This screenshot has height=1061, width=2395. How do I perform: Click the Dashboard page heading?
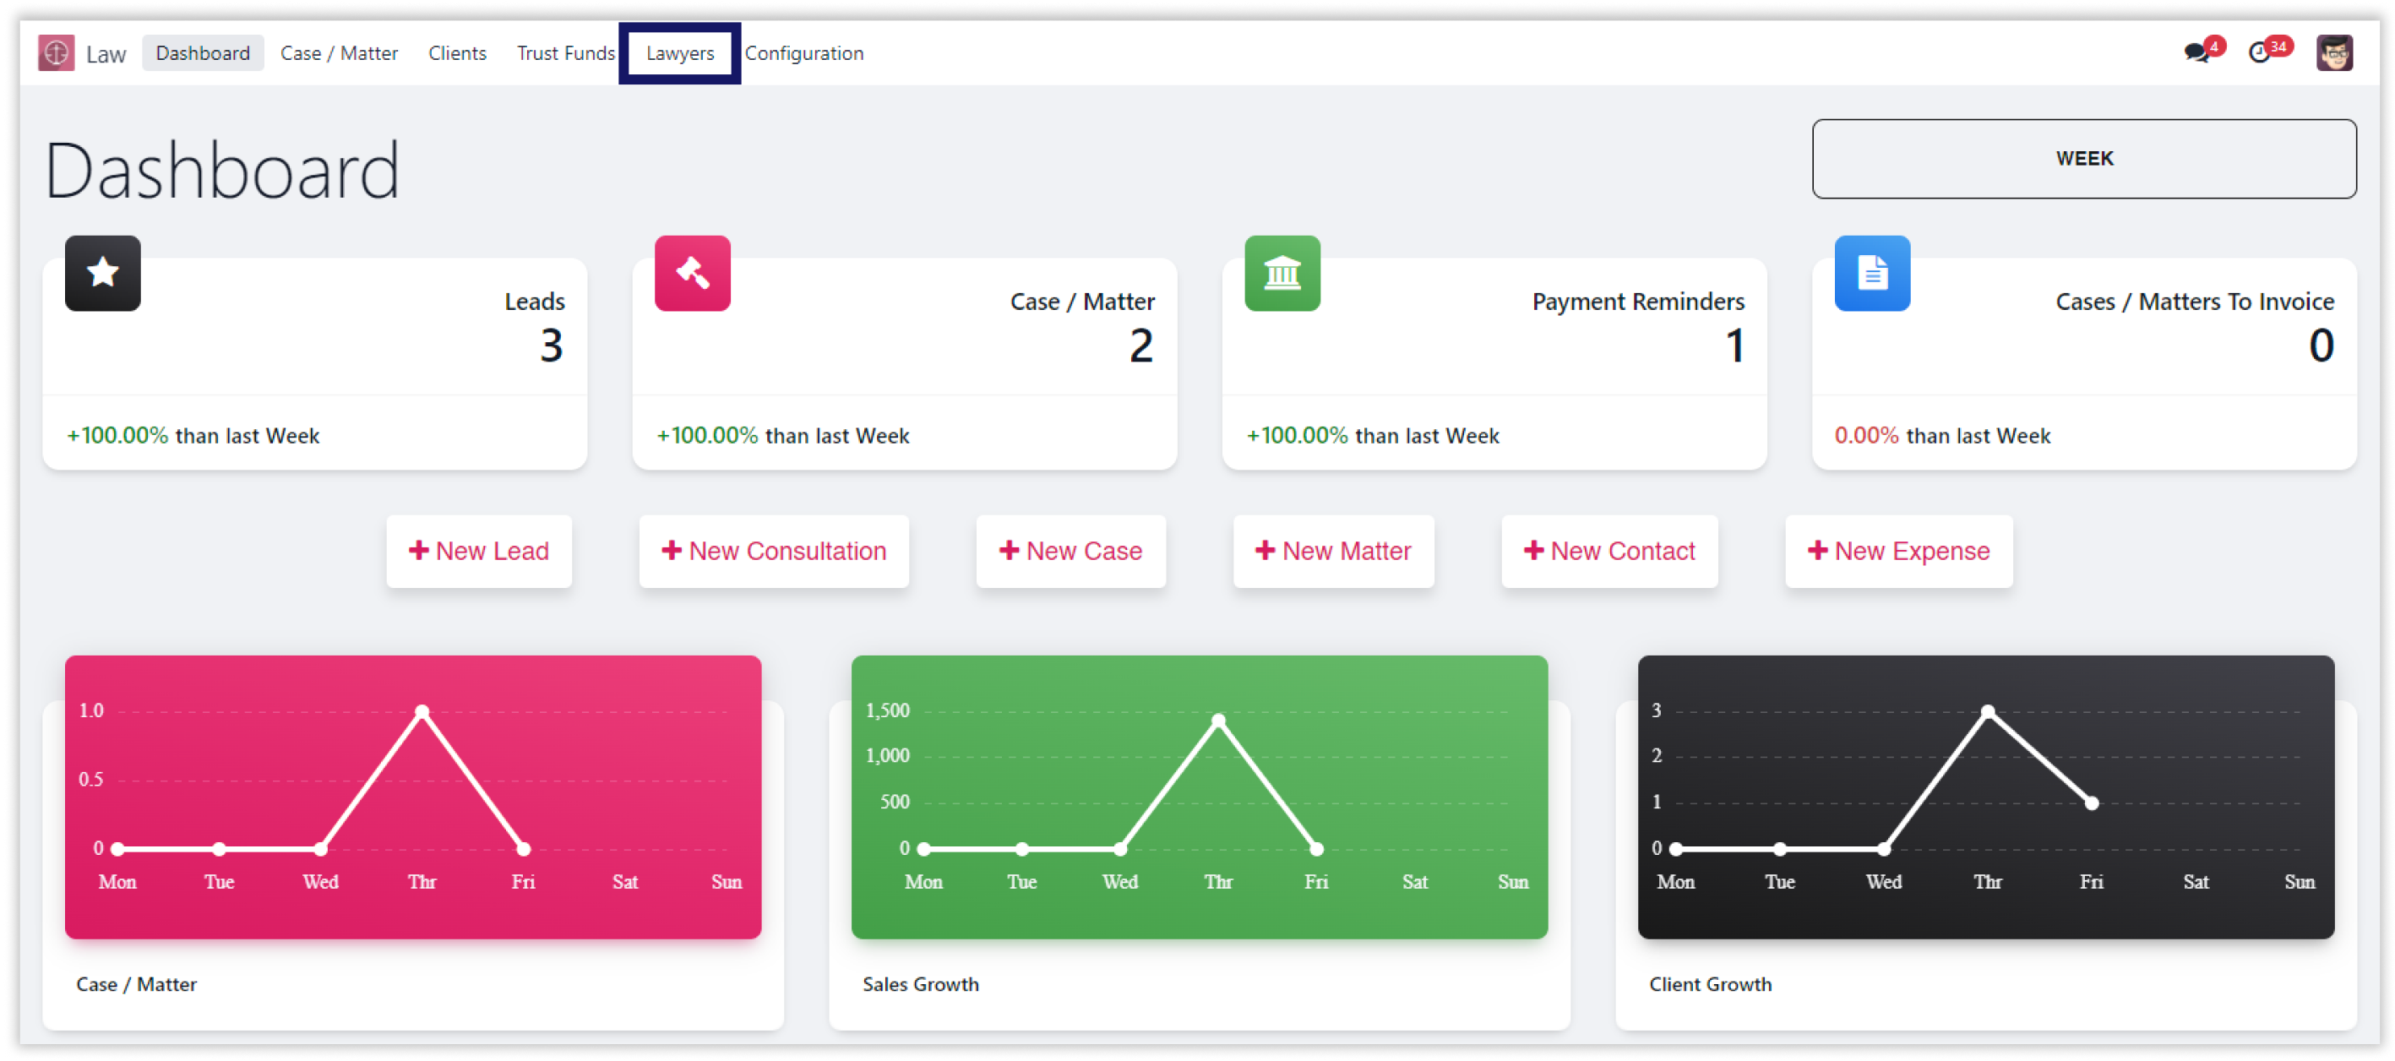click(222, 170)
